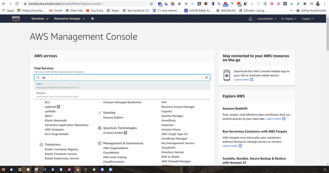
Task: Open AWS Organizations
Action: point(115,148)
